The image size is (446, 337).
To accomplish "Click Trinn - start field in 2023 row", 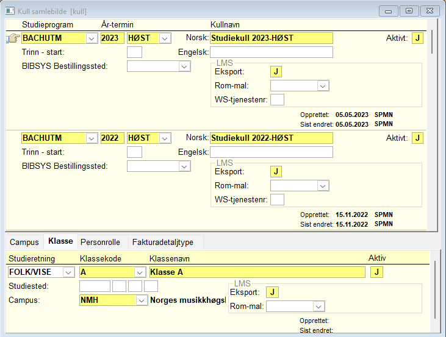I will (x=135, y=52).
